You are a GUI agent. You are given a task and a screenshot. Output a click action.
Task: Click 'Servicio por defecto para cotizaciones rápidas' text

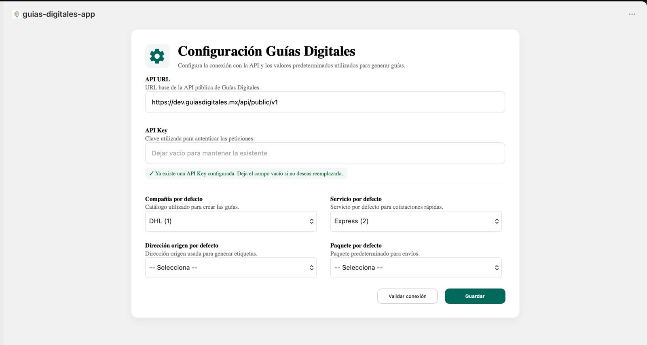point(387,207)
